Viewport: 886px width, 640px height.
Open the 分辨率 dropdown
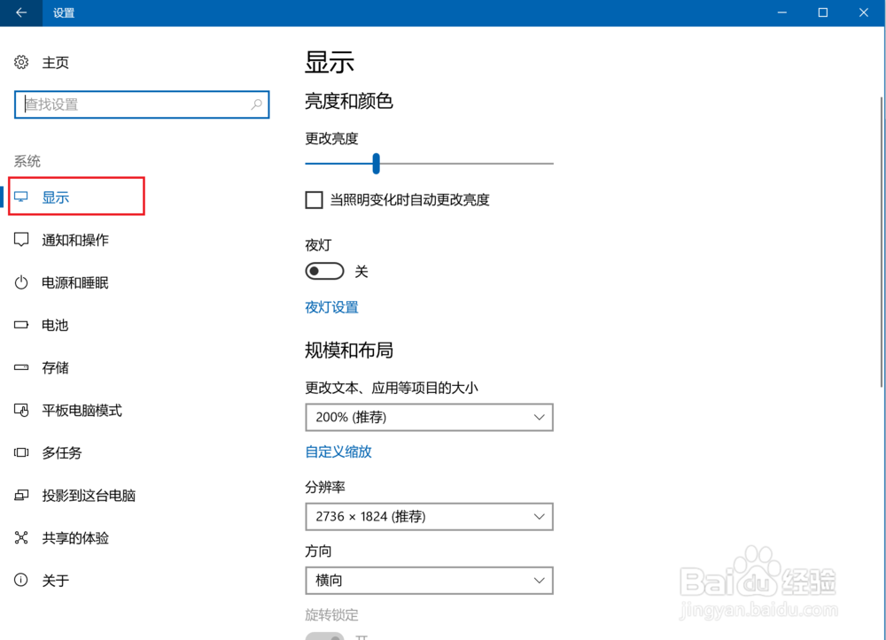pyautogui.click(x=429, y=516)
